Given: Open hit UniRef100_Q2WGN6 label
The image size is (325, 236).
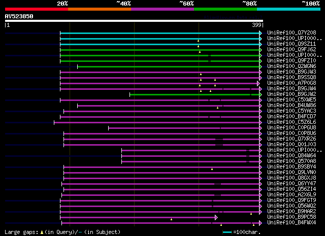Looking at the screenshot, I should pos(291,66).
